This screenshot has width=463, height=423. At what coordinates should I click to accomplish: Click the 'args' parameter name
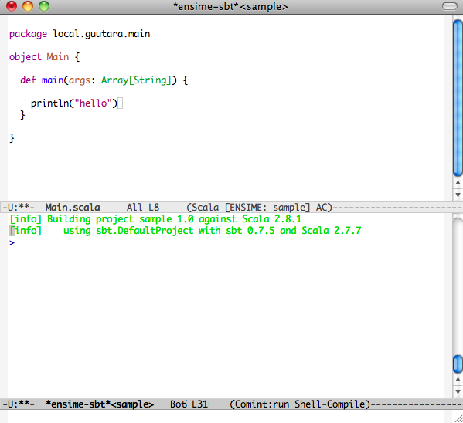(x=80, y=80)
